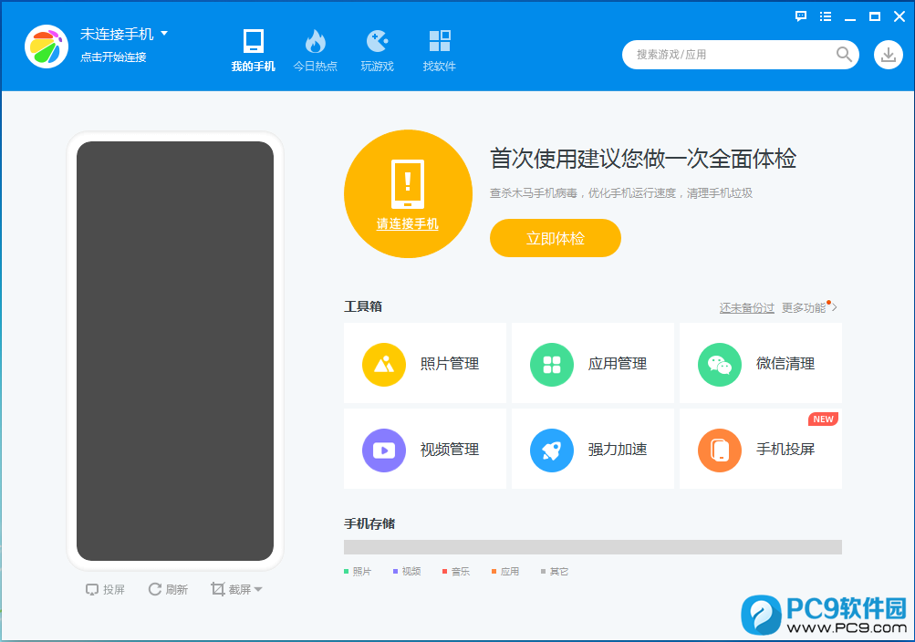Launch the 强力加速 rocket icon

click(x=551, y=450)
